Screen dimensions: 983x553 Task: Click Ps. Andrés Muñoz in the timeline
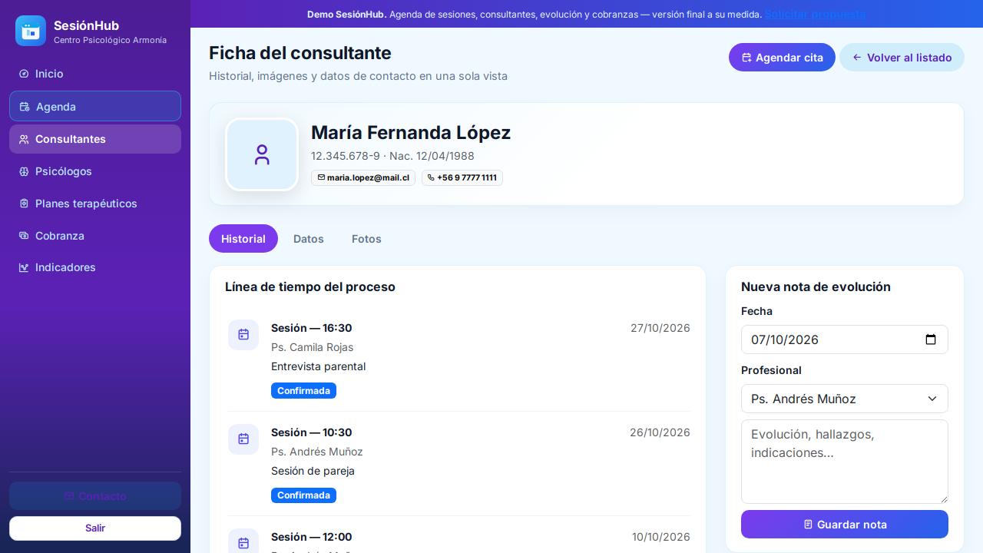click(317, 452)
